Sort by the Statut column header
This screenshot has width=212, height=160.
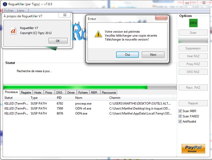(16, 98)
